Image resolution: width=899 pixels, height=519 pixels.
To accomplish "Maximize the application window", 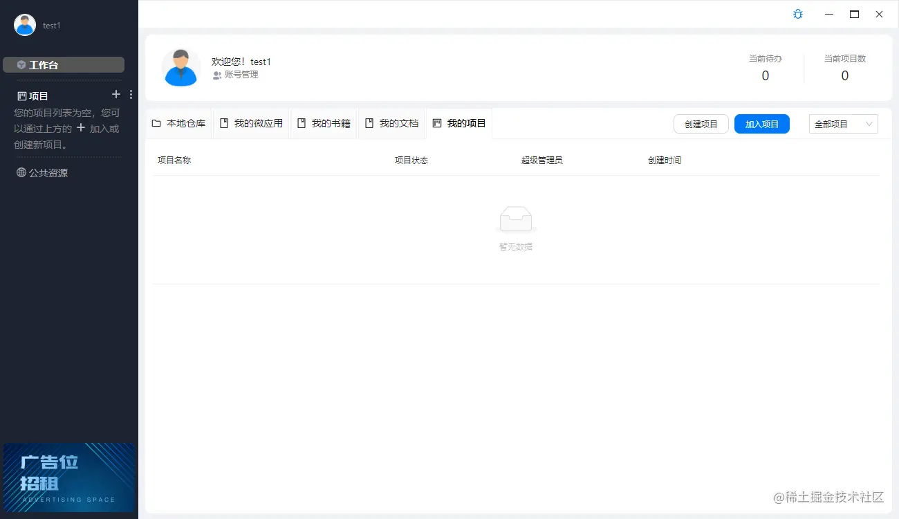I will (x=854, y=14).
